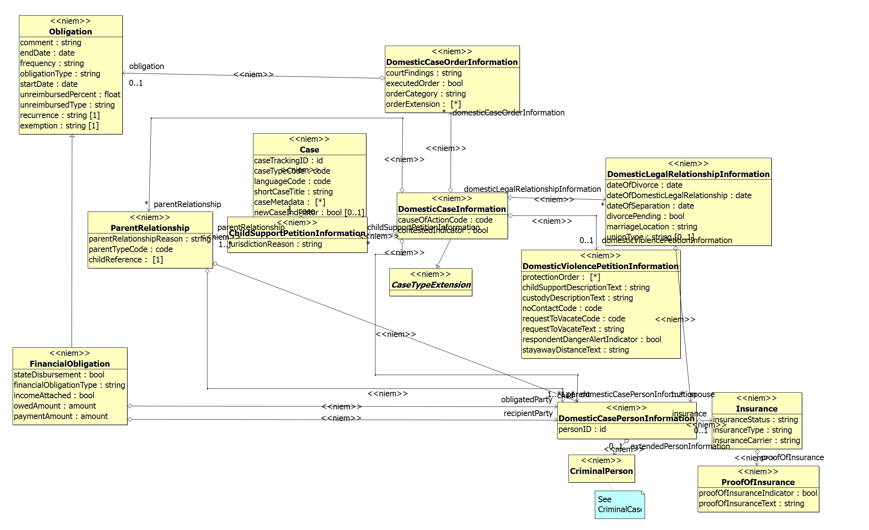869x530 pixels.
Task: Click the stayawayDistanceText attribute row
Action: [x=575, y=350]
